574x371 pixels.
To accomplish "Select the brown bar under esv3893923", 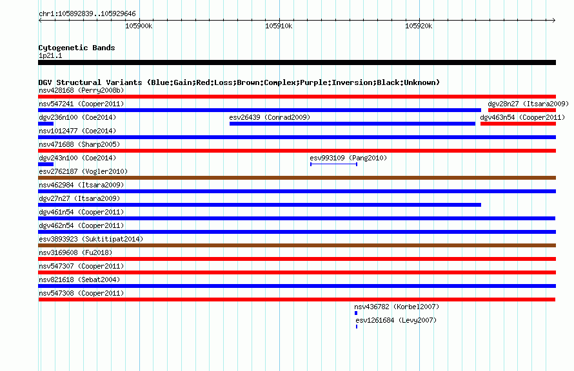I will tap(297, 245).
